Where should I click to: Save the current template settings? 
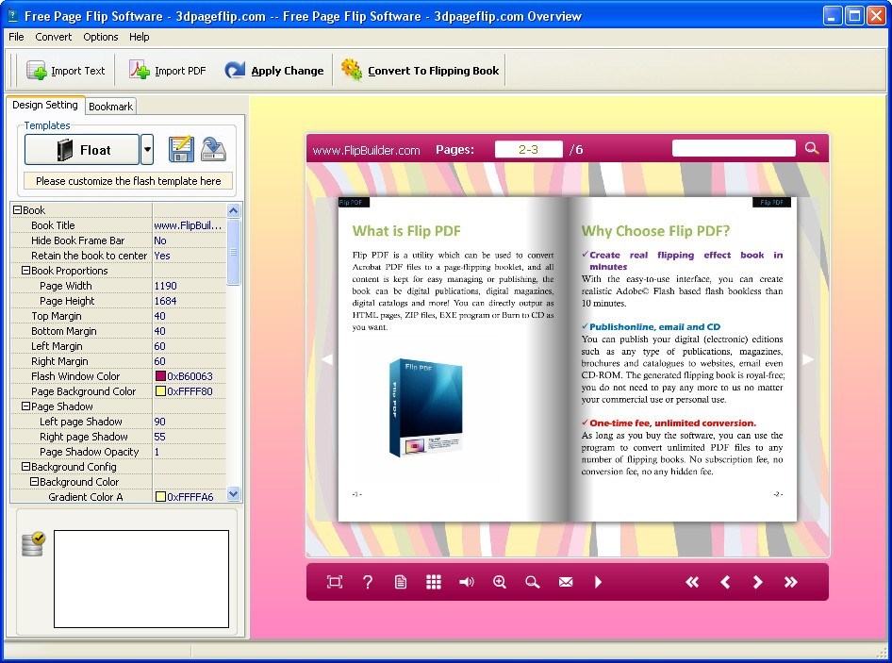[x=183, y=148]
